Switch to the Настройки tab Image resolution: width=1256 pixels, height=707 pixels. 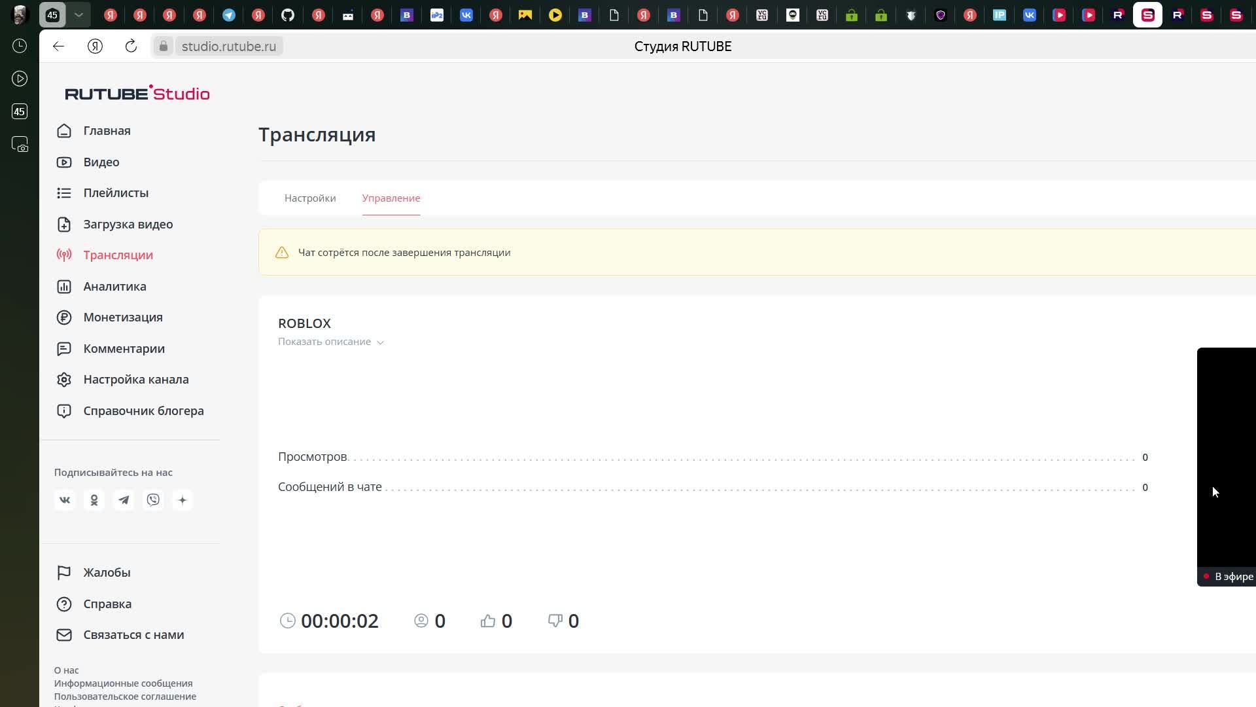point(310,198)
